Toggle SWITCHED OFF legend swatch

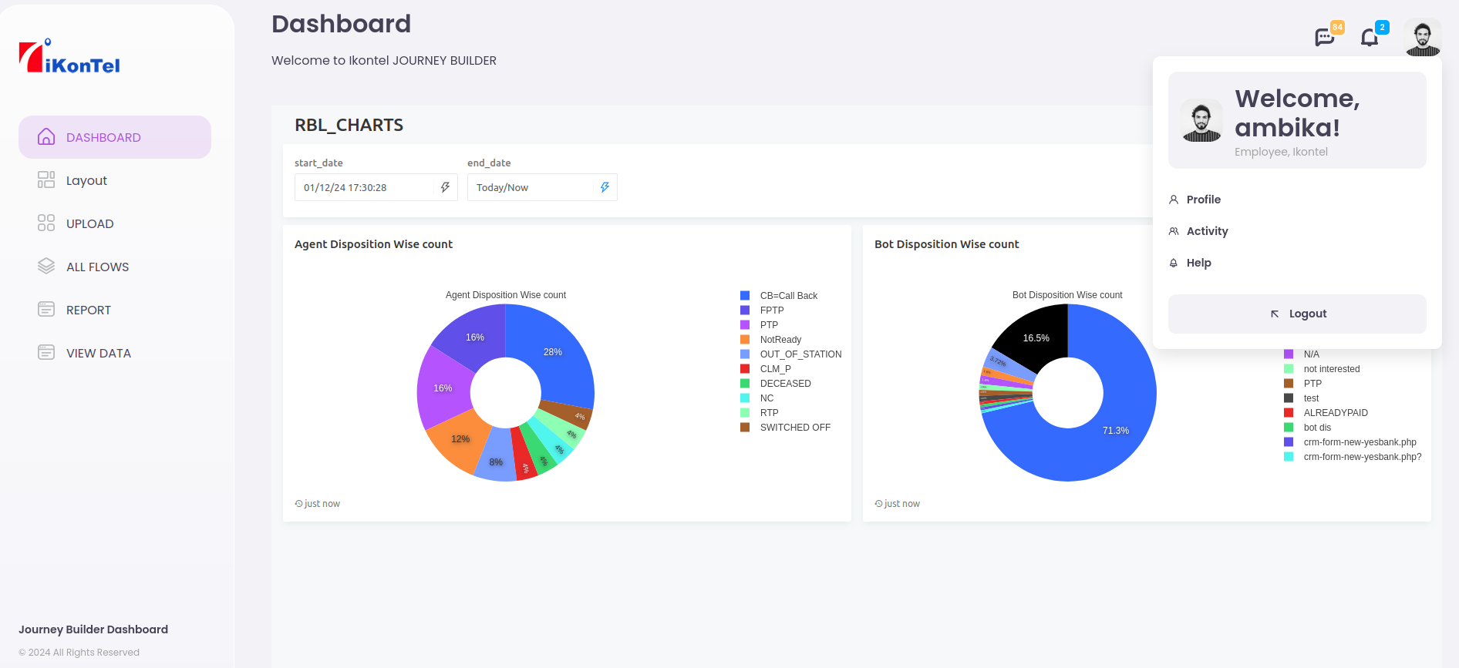[x=745, y=428]
